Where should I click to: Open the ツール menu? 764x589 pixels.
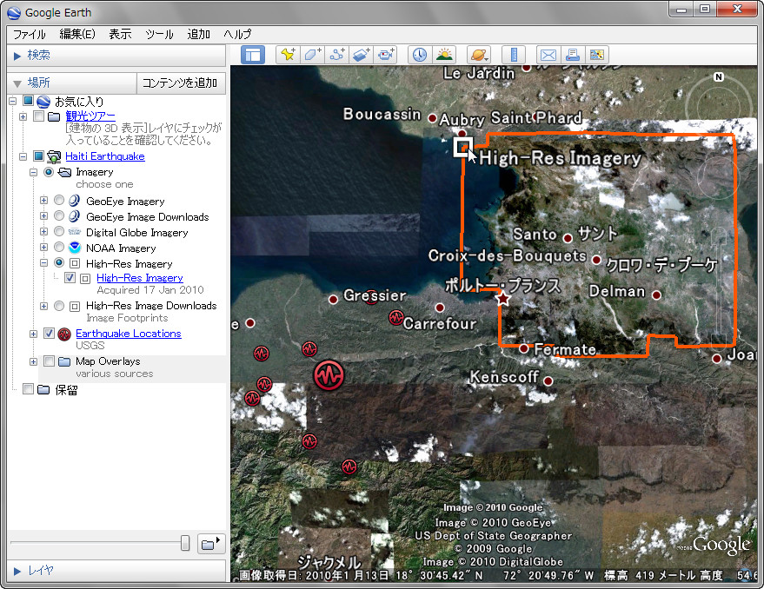tap(159, 34)
